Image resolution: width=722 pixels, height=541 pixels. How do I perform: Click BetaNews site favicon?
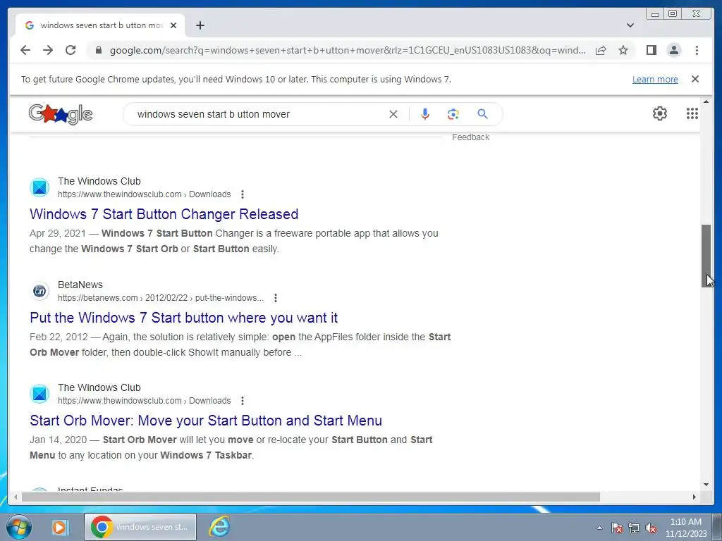pyautogui.click(x=39, y=291)
